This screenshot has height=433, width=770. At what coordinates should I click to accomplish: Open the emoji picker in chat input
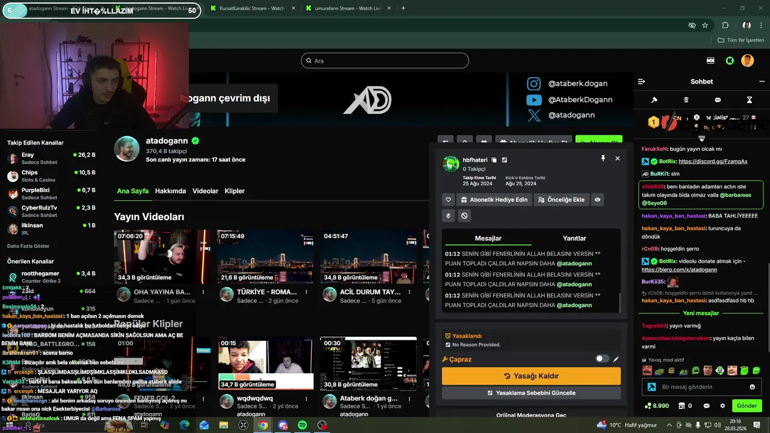[752, 387]
